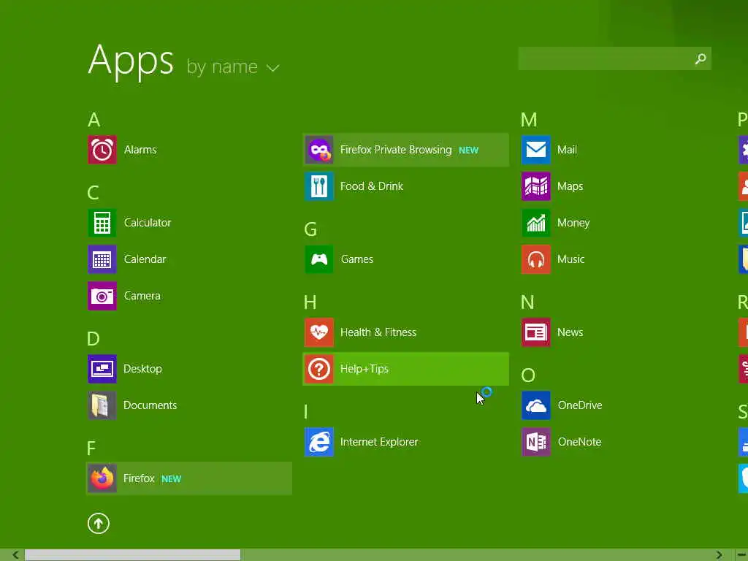This screenshot has height=561, width=748.
Task: Click the horizontal scrollbar thumb
Action: point(133,555)
